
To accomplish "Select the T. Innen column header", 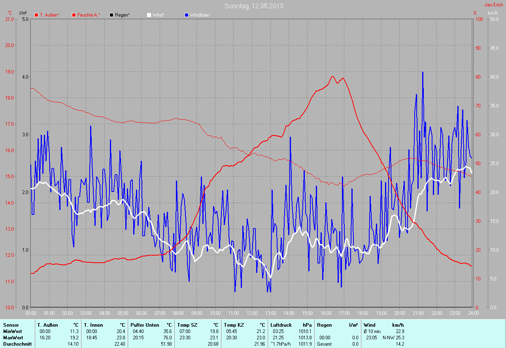I will (x=93, y=325).
